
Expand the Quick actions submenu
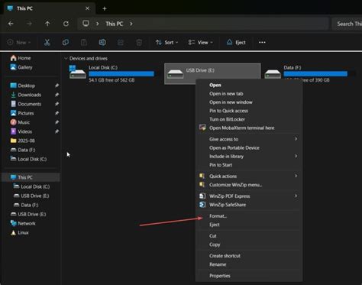296,176
